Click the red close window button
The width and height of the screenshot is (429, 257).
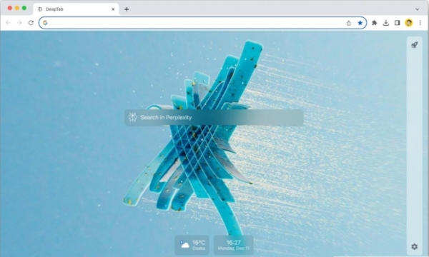(x=10, y=8)
